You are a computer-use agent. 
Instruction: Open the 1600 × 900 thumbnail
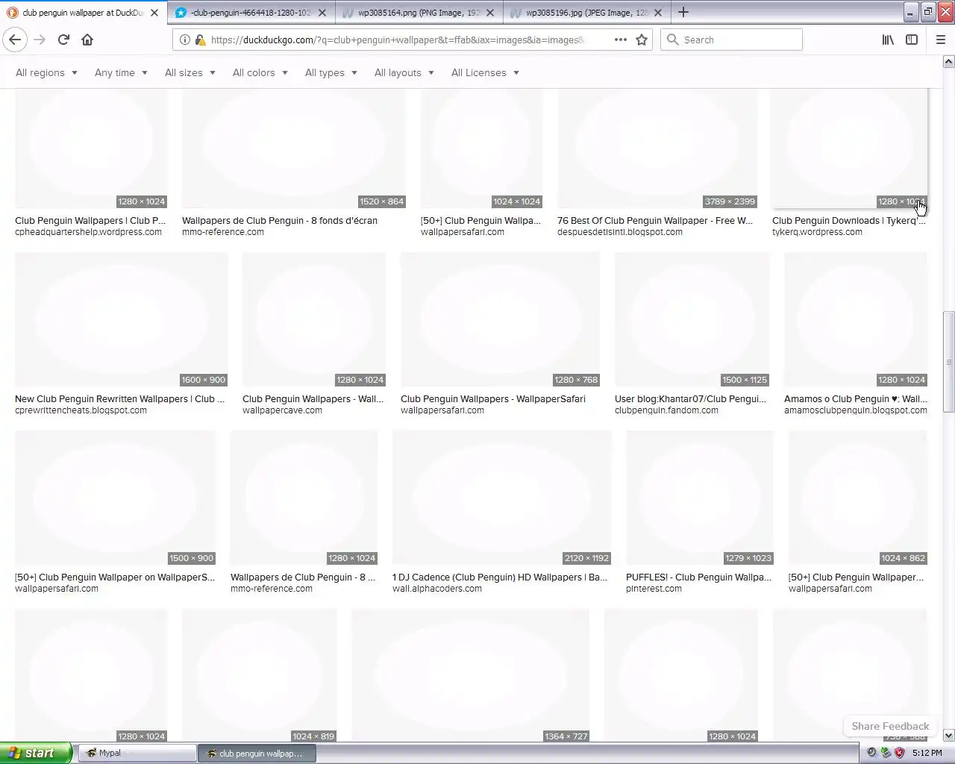[121, 319]
